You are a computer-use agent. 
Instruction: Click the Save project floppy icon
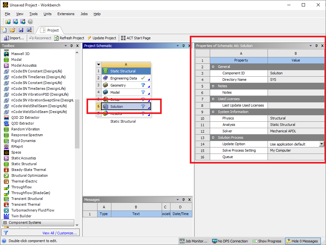[21, 30]
